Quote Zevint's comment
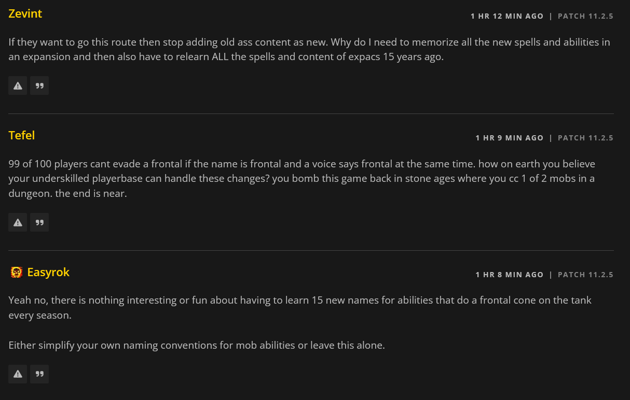Viewport: 630px width, 400px height. coord(39,85)
